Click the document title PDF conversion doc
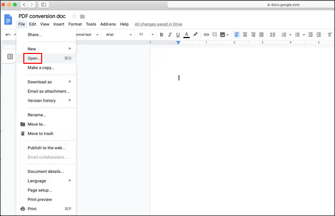 click(x=42, y=16)
